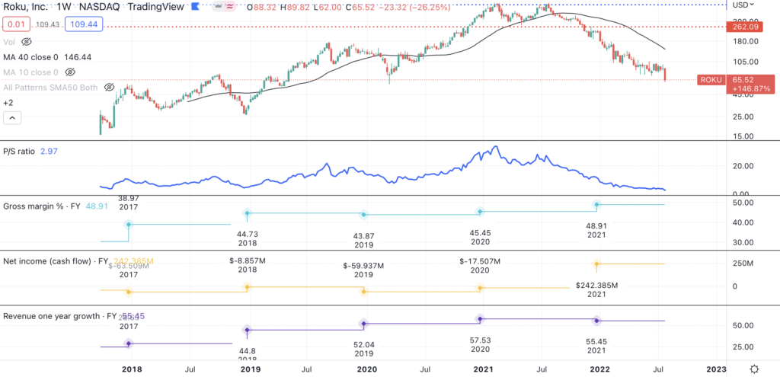Viewport: 780px width, 377px height.
Task: Click the 2022 label on time axis
Action: (599, 369)
